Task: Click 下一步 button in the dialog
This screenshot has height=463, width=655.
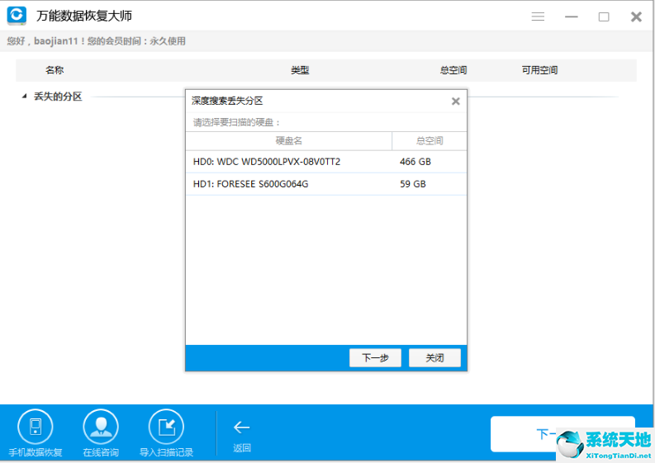Action: tap(375, 358)
